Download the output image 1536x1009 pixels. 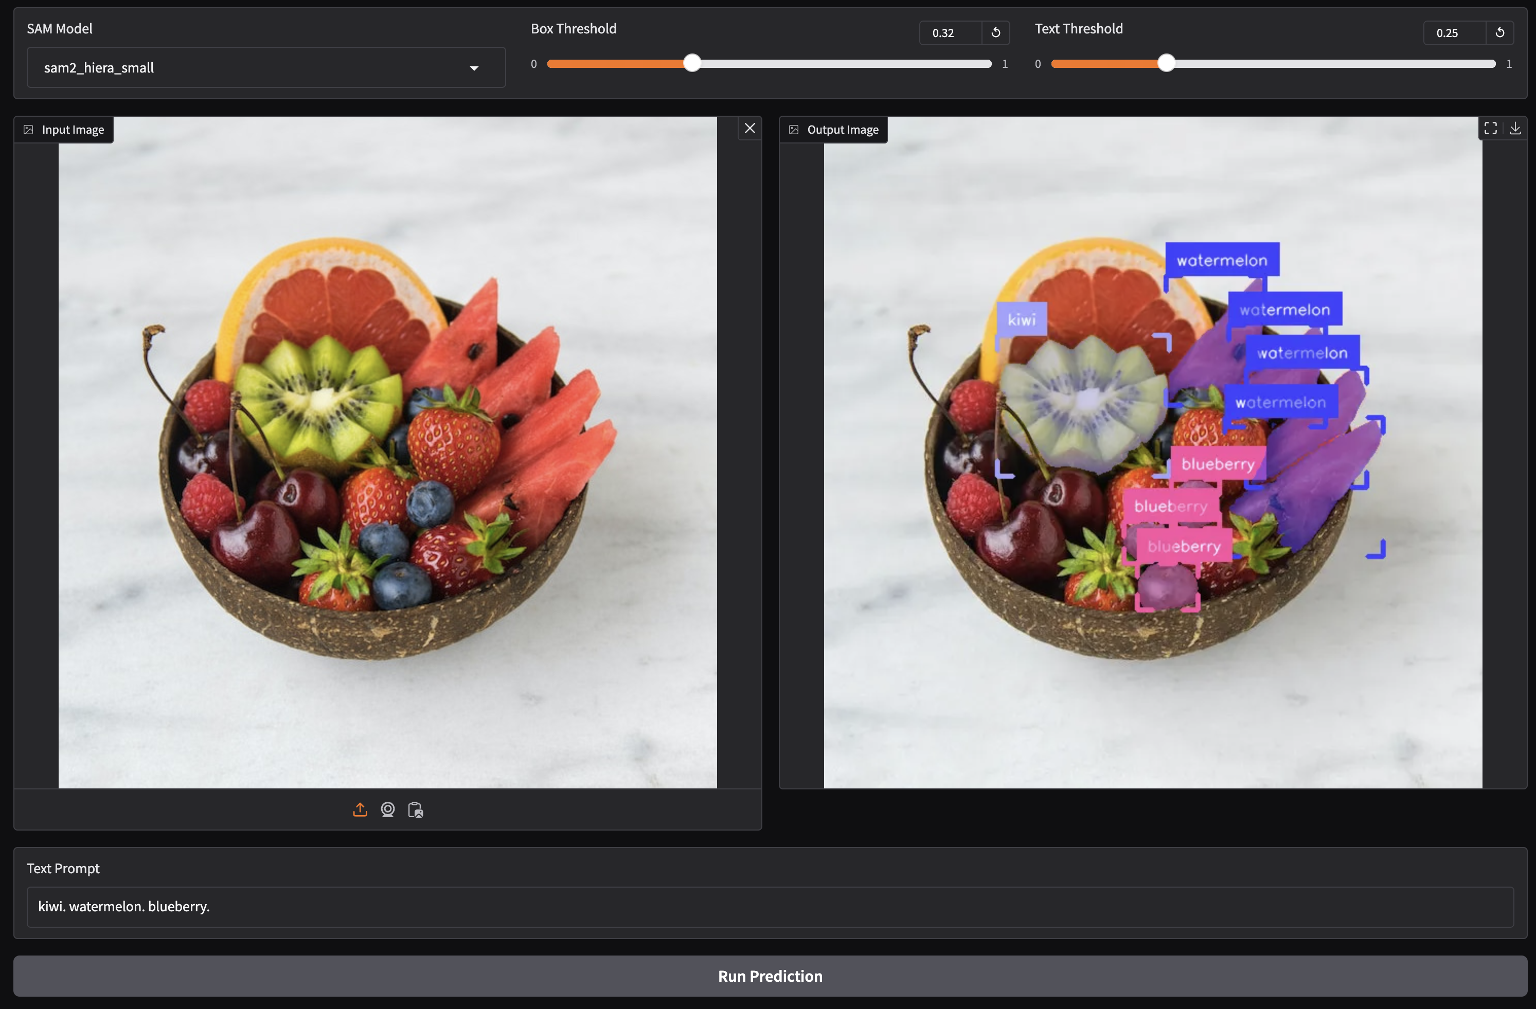[1515, 129]
